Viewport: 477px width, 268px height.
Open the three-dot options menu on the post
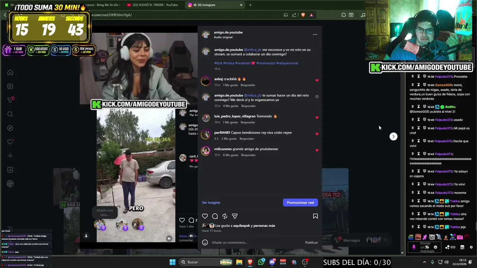click(x=315, y=35)
